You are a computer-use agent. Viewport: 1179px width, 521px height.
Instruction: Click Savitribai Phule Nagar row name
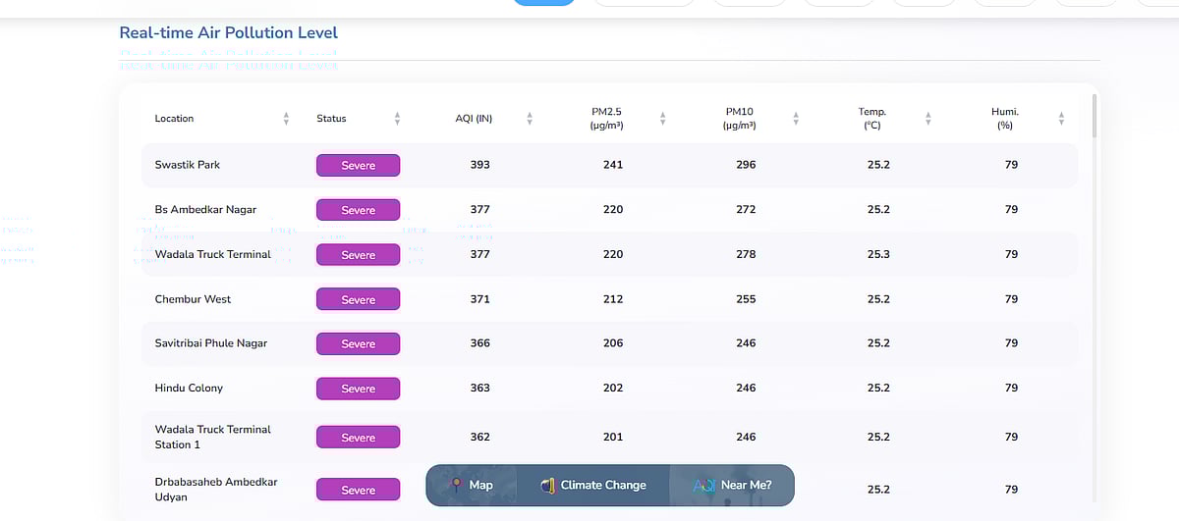211,343
